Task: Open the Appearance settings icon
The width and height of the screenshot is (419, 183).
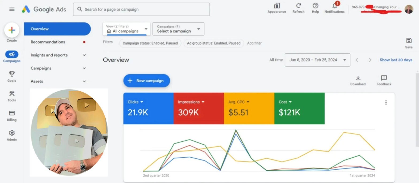Action: coord(277,6)
